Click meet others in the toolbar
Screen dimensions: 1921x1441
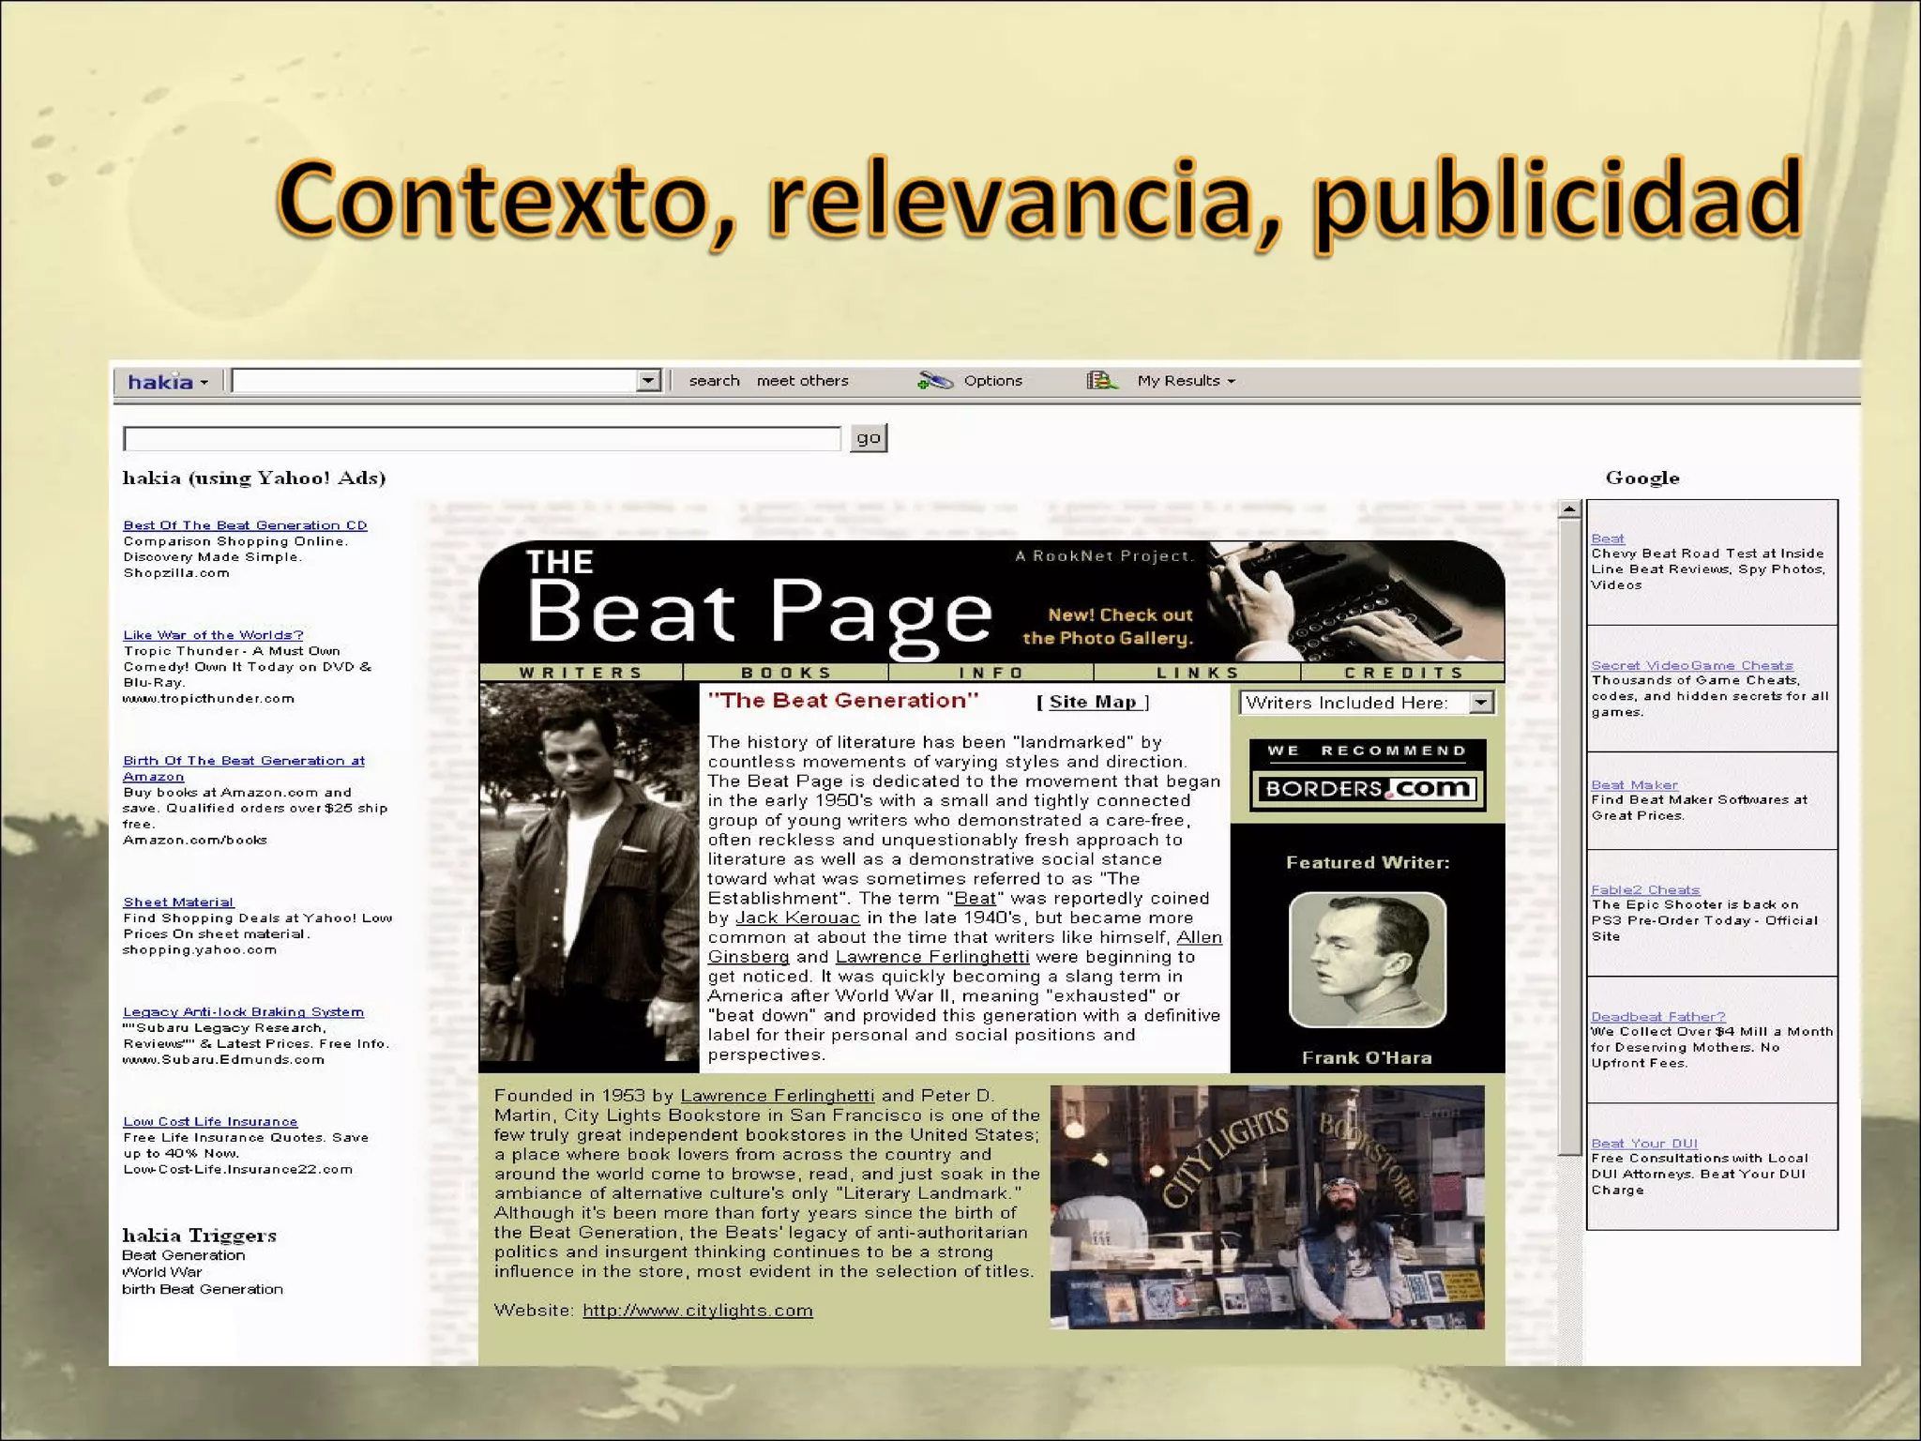coord(802,380)
